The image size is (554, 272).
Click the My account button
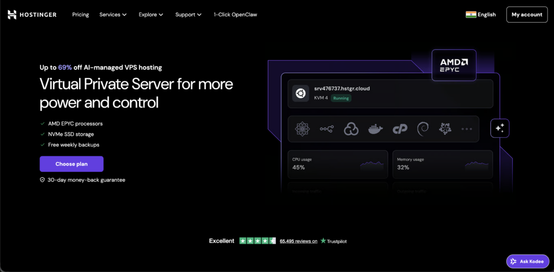click(527, 15)
